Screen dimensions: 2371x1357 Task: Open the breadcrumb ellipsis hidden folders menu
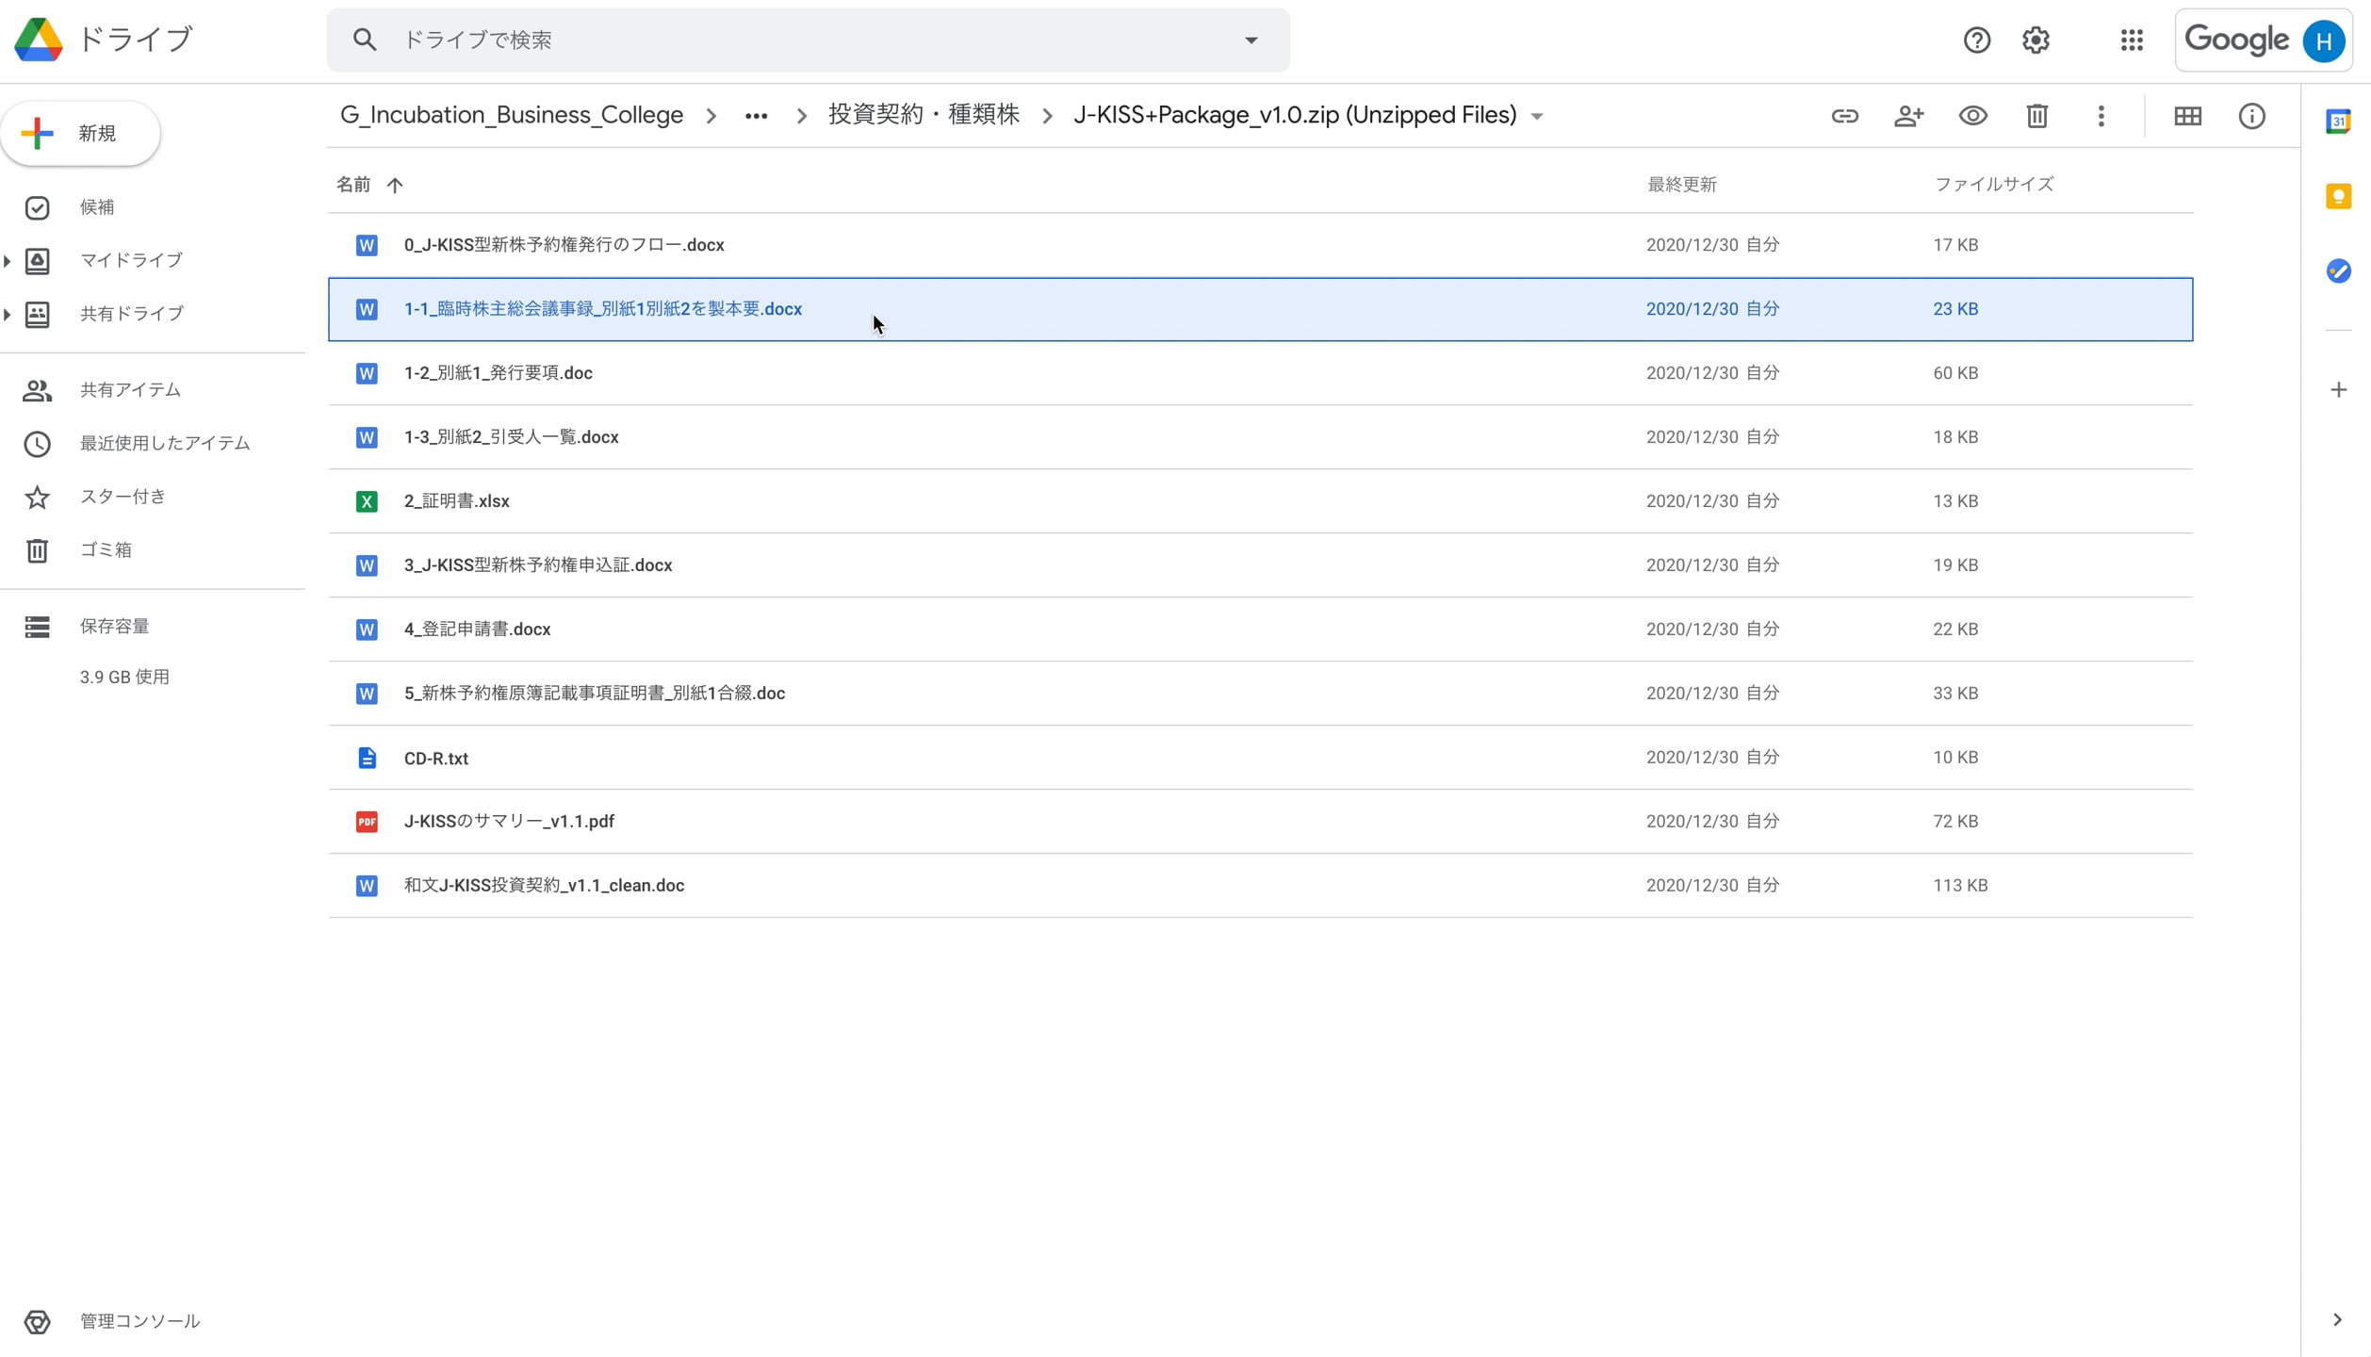tap(757, 115)
